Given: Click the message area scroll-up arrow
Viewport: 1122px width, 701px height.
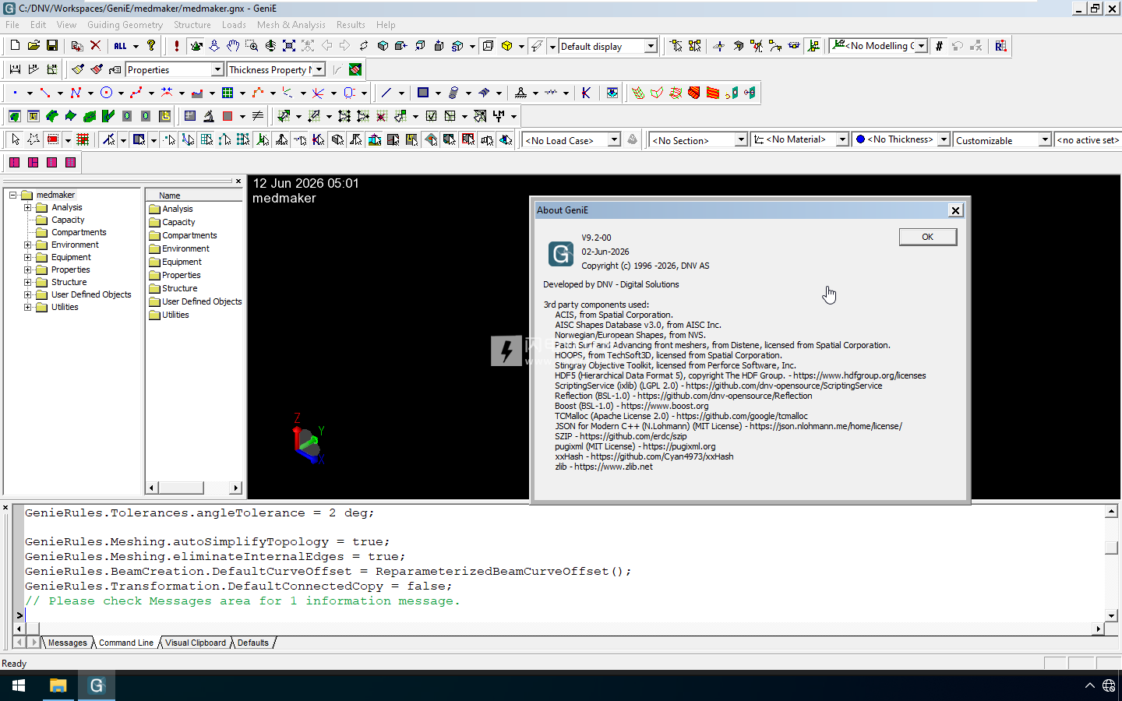Looking at the screenshot, I should [x=1112, y=512].
